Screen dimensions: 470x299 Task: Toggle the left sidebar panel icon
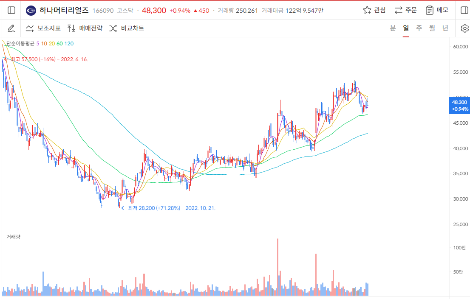(x=11, y=10)
